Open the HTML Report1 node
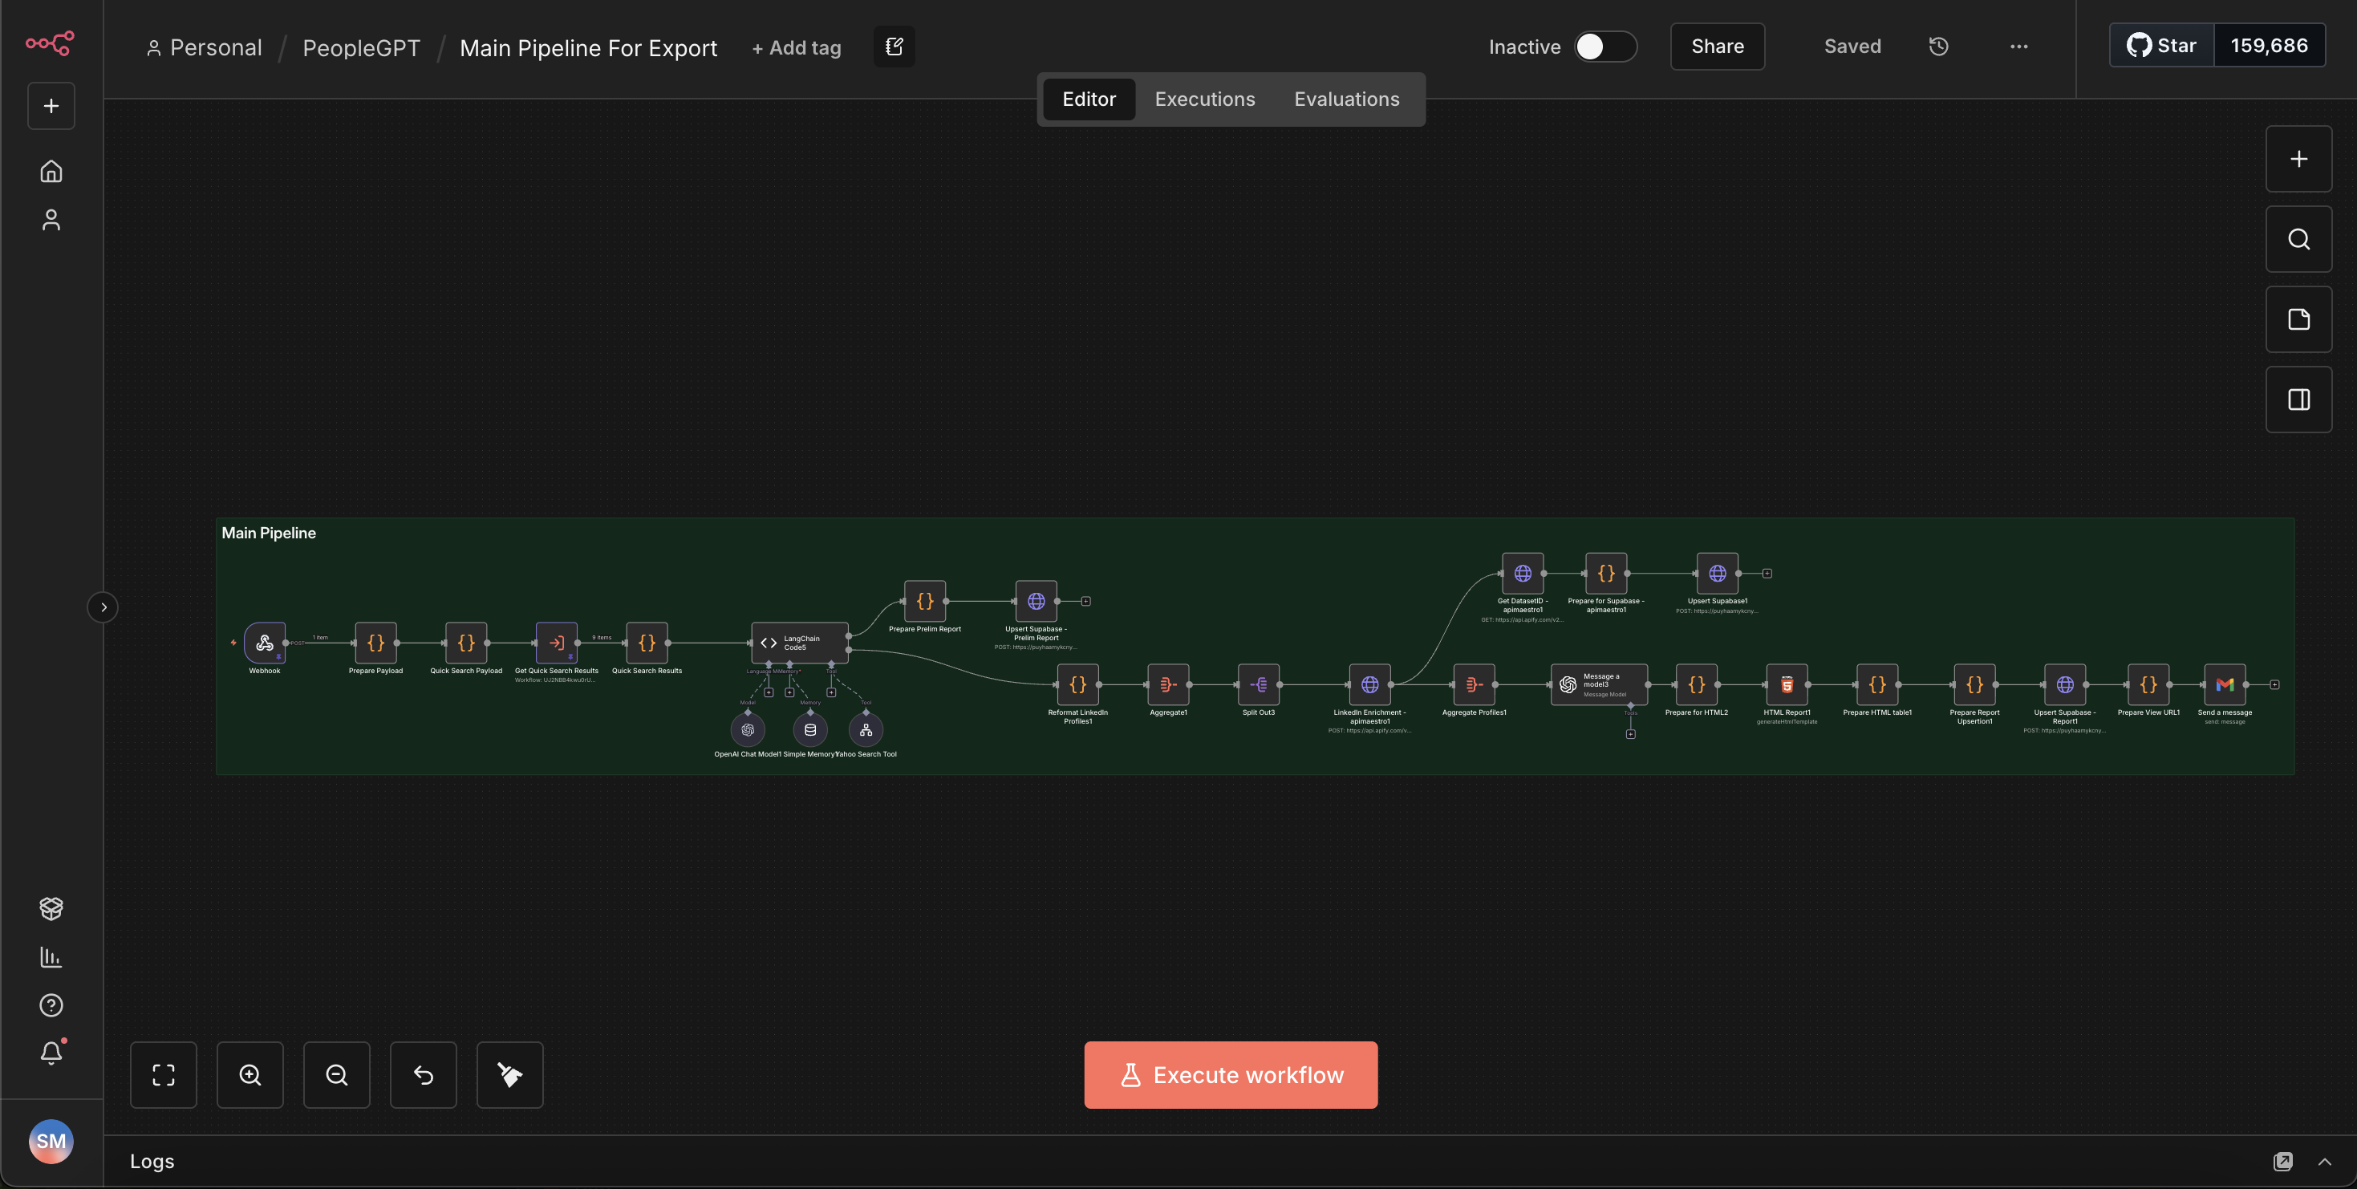The width and height of the screenshot is (2357, 1189). coord(1786,684)
